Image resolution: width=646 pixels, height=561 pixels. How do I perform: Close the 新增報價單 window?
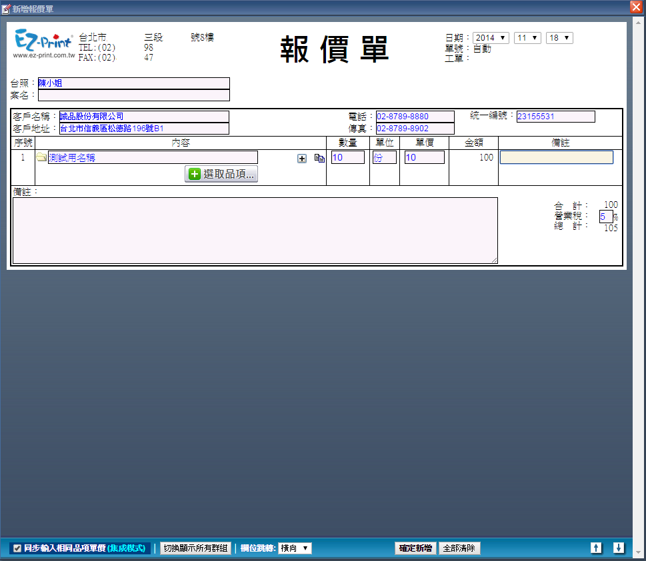click(636, 7)
